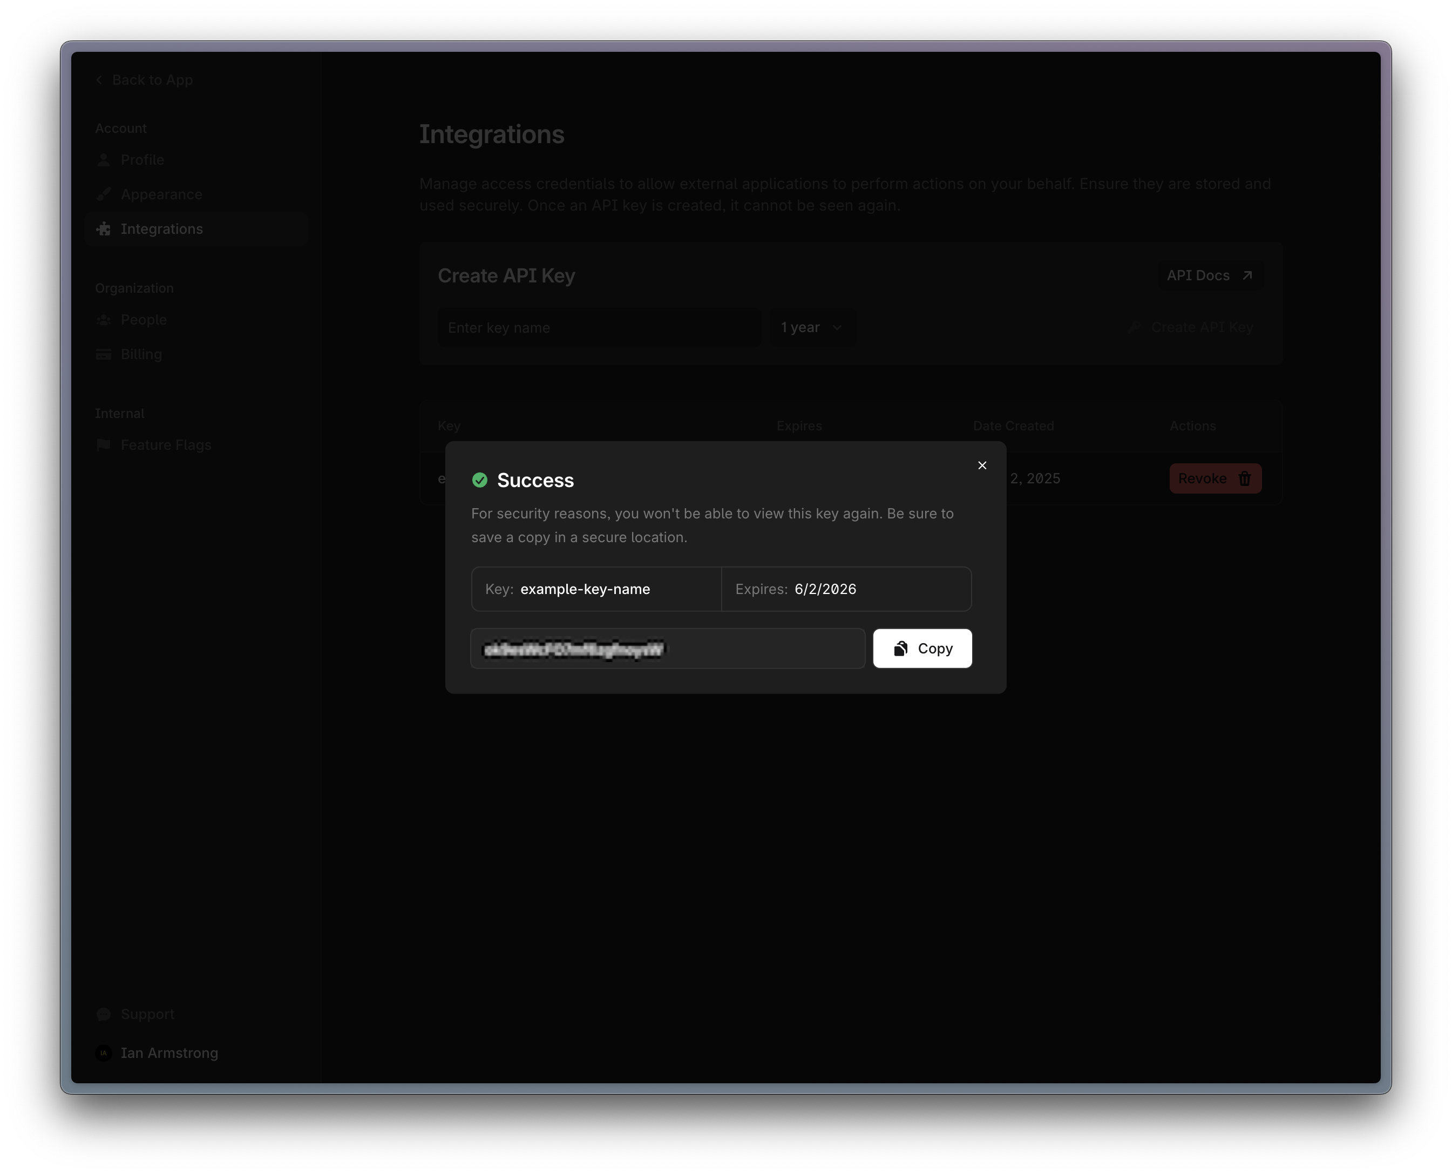Screen dimensions: 1452x1174
Task: Focus the Enter key name field
Action: point(600,327)
